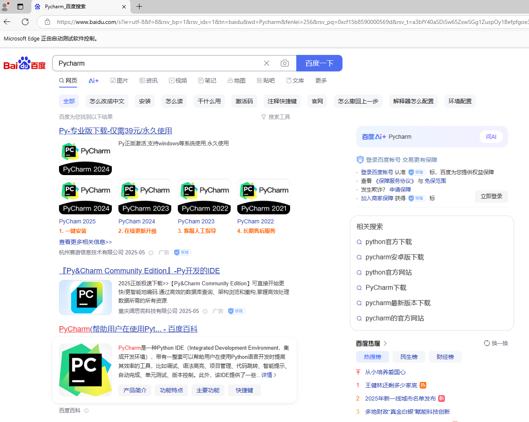The width and height of the screenshot is (529, 422).
Task: Select the 财经榜 tab
Action: 445,357
